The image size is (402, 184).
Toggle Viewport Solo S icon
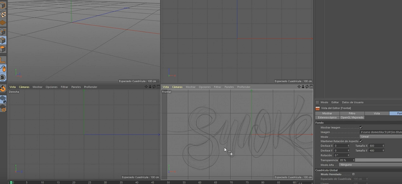pos(3,77)
